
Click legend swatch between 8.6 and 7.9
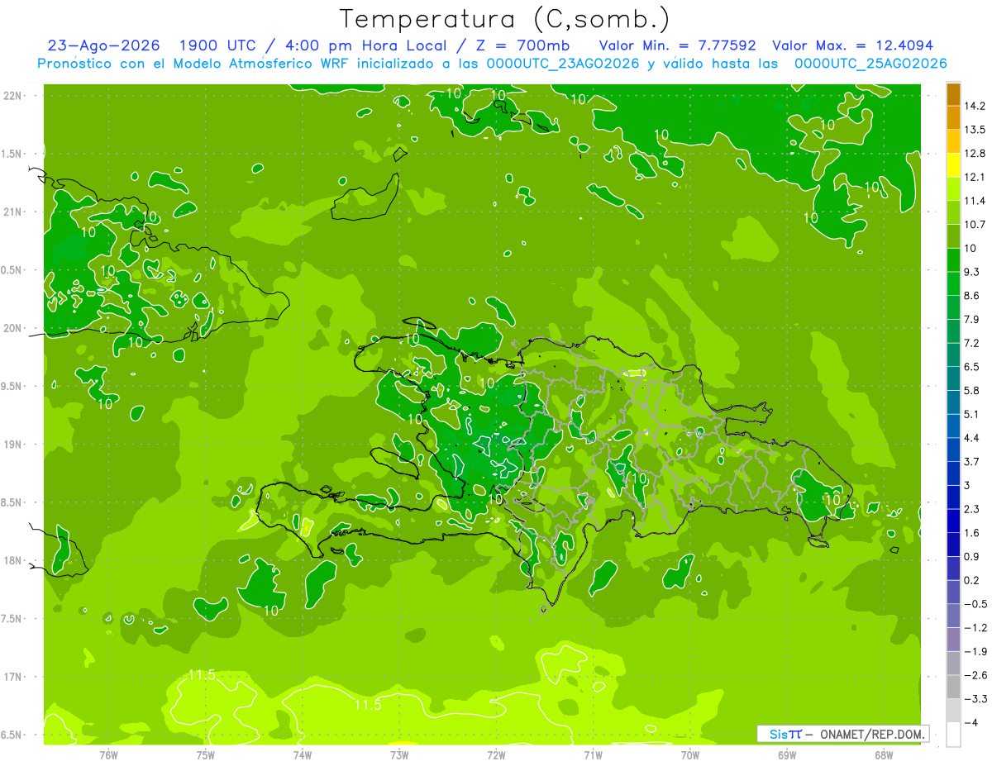[953, 307]
